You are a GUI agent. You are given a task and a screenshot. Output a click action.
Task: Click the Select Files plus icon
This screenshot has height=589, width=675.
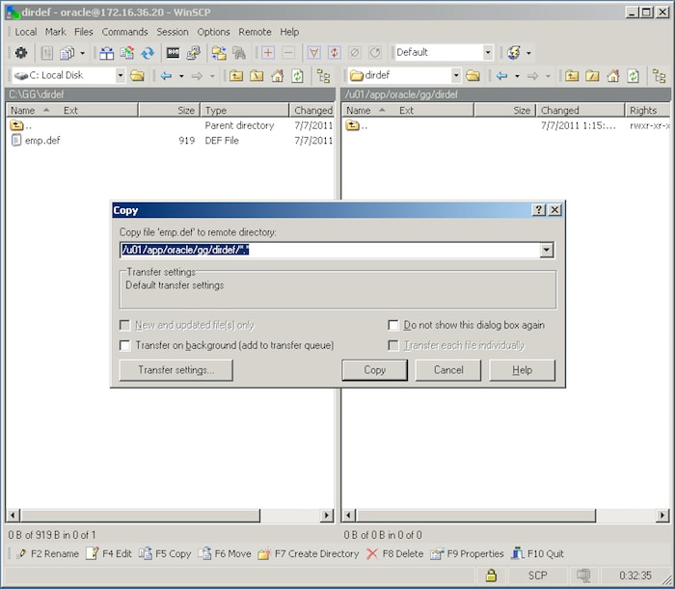coord(268,53)
